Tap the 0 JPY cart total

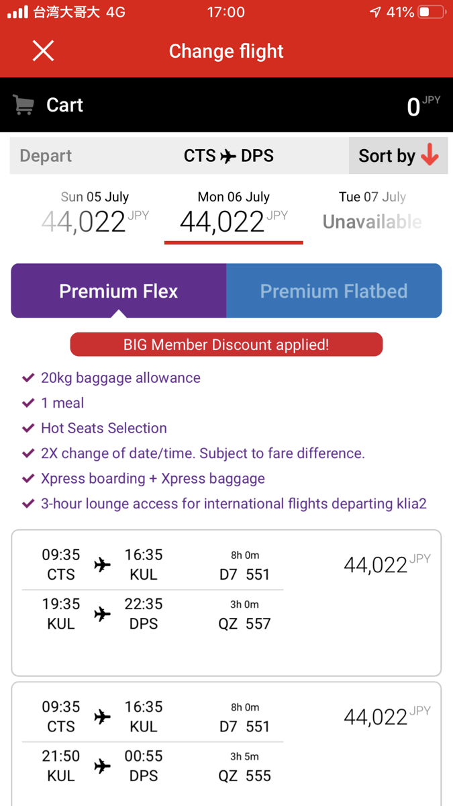(x=423, y=105)
